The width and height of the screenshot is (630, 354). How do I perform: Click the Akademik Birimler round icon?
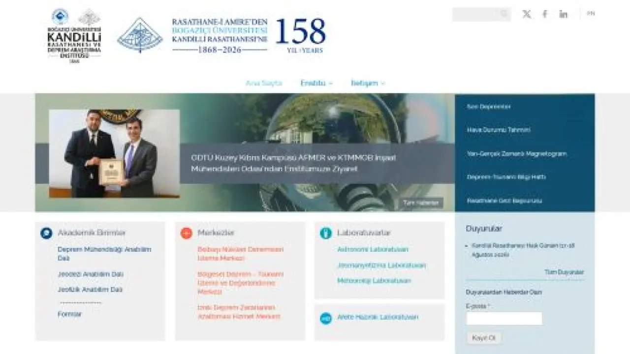pos(46,233)
